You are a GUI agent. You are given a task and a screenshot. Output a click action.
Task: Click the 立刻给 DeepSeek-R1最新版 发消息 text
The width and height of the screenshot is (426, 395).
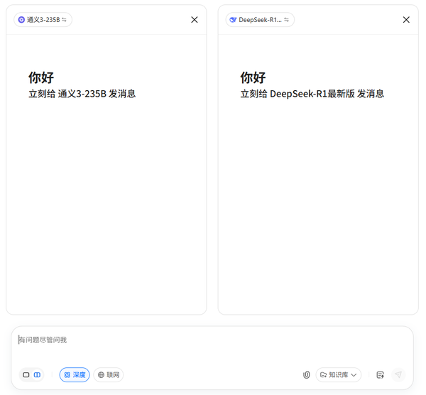[x=312, y=94]
